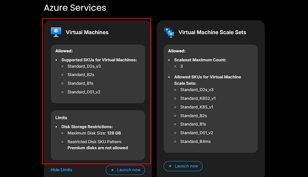Image resolution: width=308 pixels, height=177 pixels.
Task: Click Standard_DS1_v2 in Scale Sets list
Action: pyautogui.click(x=196, y=133)
